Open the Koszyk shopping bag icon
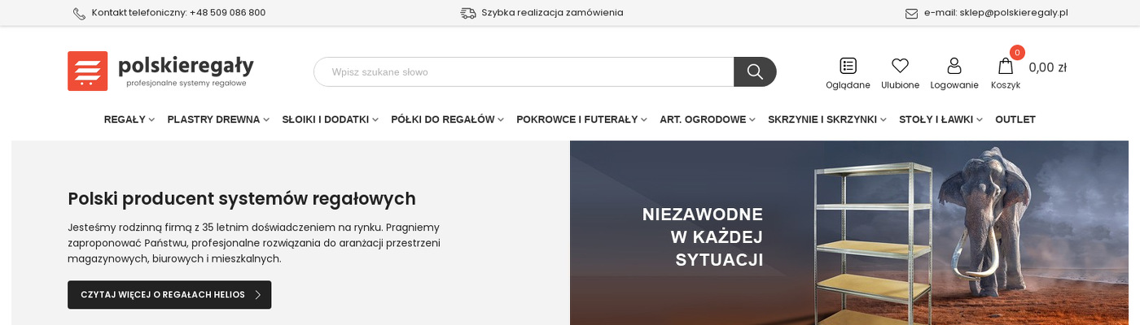 [1006, 66]
